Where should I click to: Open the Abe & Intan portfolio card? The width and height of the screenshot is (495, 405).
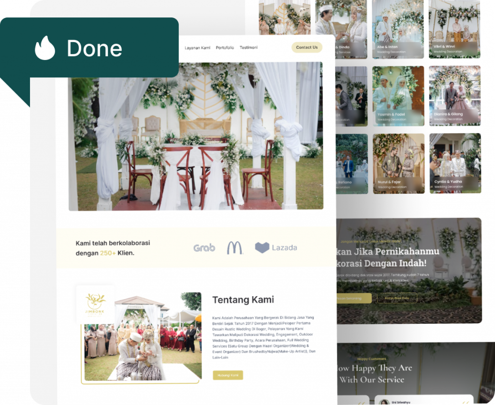(x=398, y=29)
